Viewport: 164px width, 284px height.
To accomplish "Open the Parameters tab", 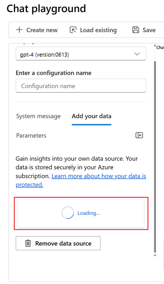I will pyautogui.click(x=31, y=136).
